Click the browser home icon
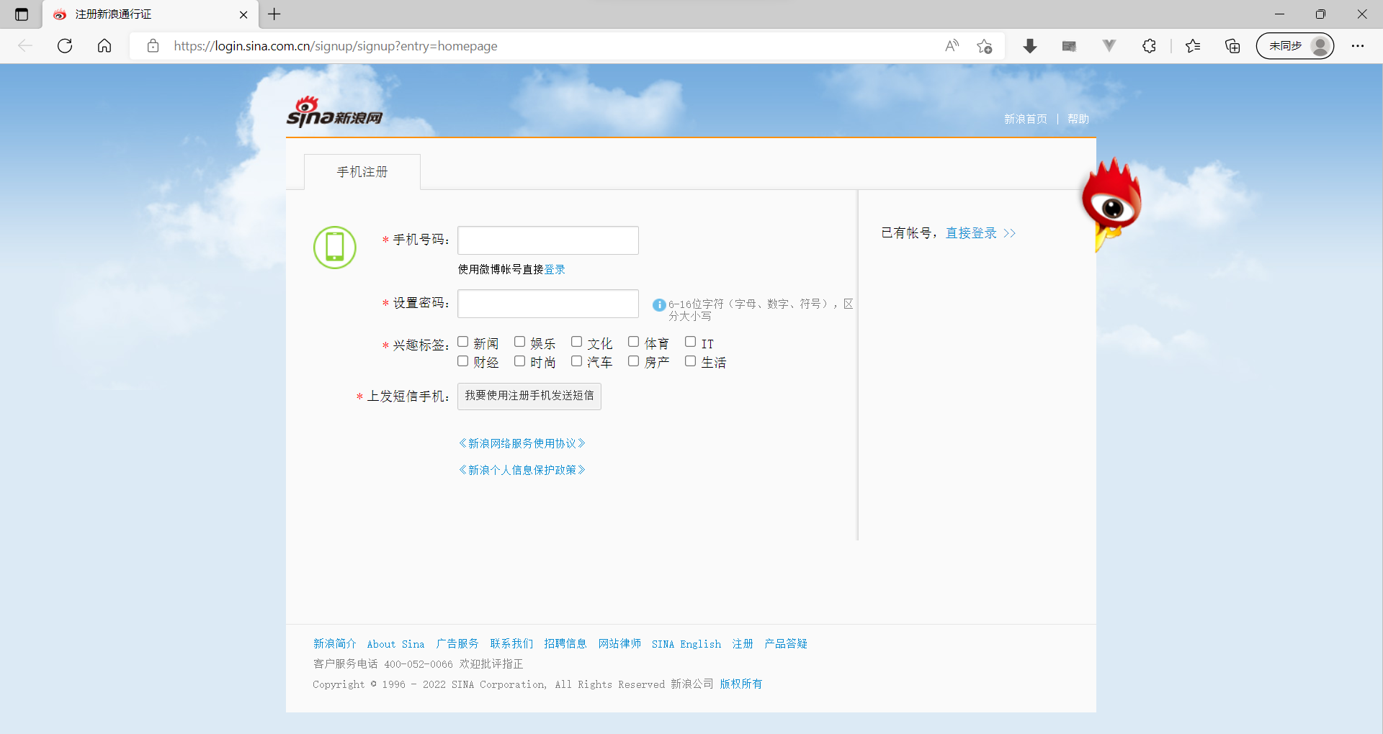 104,45
